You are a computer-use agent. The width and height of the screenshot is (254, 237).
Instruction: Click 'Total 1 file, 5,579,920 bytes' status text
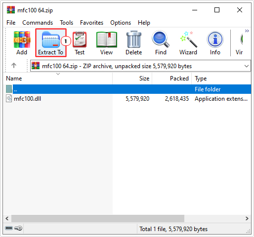pos(173,229)
